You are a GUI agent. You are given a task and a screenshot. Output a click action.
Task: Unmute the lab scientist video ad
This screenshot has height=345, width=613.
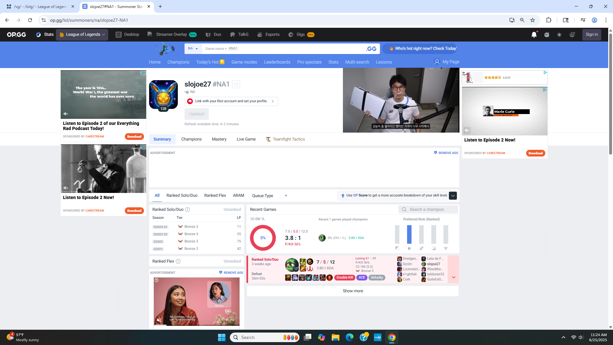[66, 188]
